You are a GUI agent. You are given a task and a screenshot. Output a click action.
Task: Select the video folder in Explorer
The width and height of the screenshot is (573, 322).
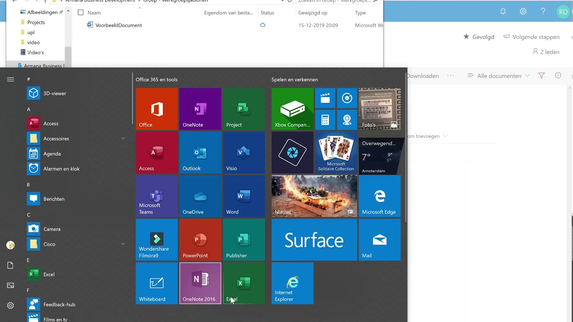(34, 42)
